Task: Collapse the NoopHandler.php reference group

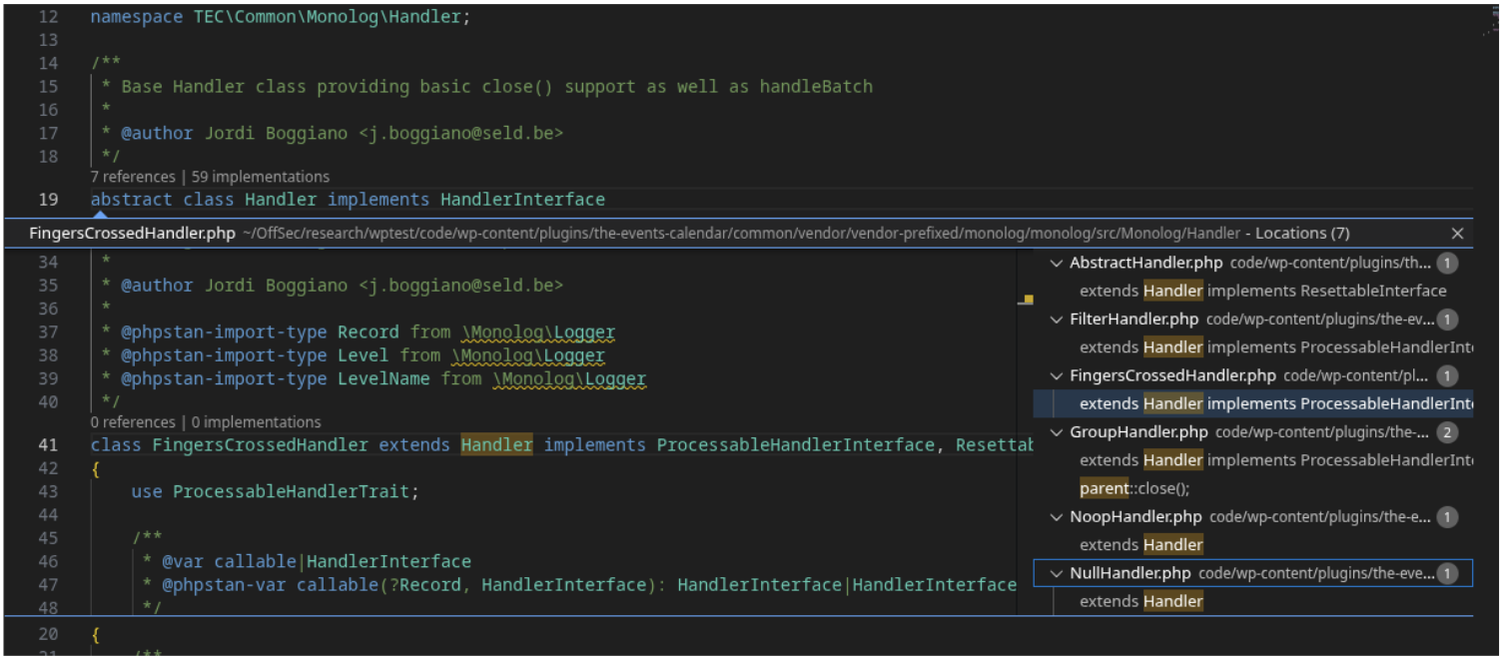Action: (1057, 517)
